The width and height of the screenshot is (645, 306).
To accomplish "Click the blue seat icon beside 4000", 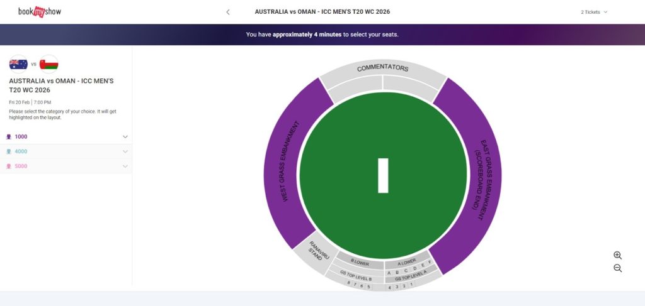I will (x=9, y=152).
